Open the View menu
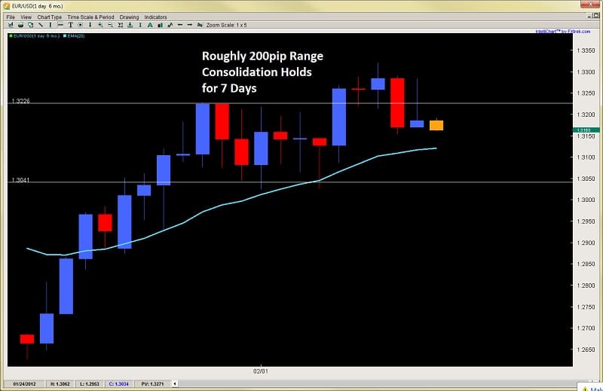603x391 pixels. point(26,17)
